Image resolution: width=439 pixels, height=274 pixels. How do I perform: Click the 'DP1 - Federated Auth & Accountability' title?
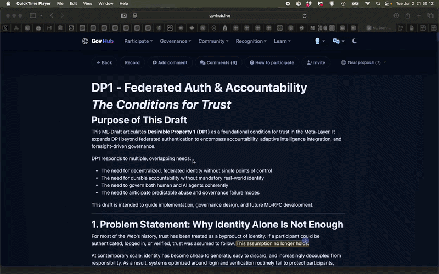[x=199, y=88]
